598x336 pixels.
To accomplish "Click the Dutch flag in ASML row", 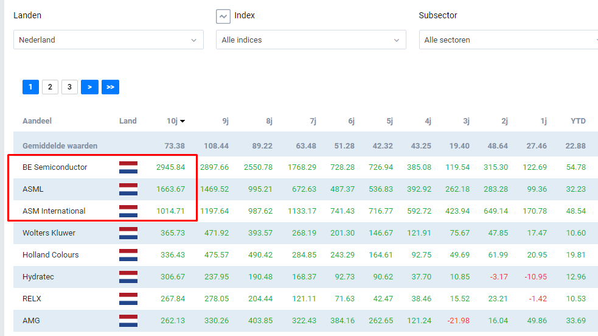I will tap(128, 189).
